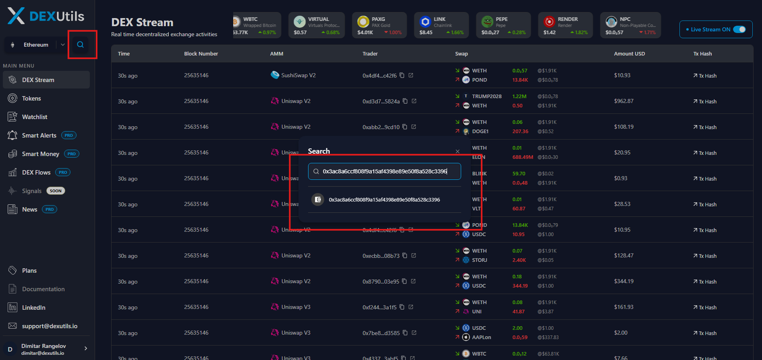Open external link for trader 0xf244...3a1f5
Screen dimensions: 762x360
411,307
